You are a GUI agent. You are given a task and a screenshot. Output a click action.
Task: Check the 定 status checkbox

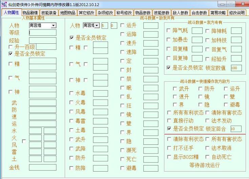(122, 61)
